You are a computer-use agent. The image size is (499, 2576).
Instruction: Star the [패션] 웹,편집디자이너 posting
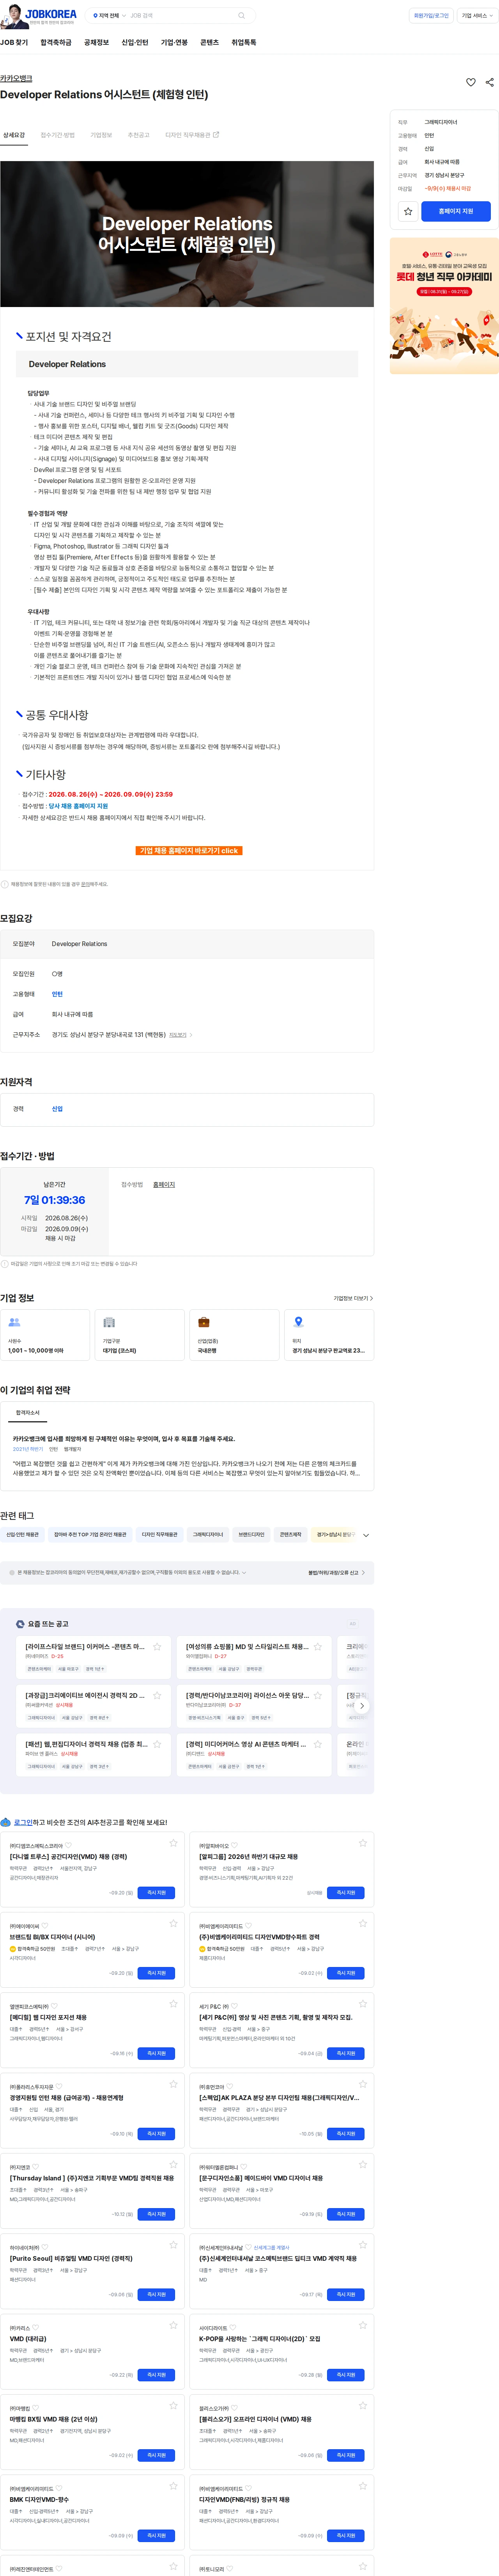157,1744
